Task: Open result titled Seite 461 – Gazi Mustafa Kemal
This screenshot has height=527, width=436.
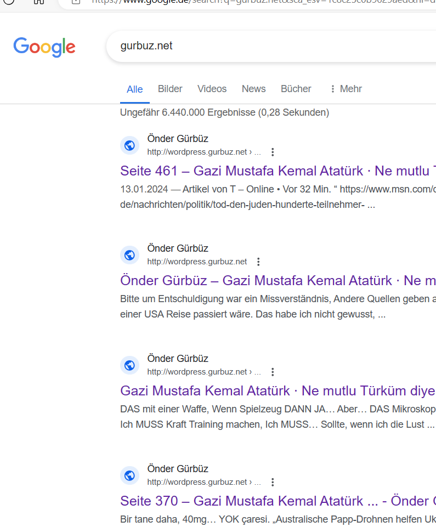Action: coord(278,171)
